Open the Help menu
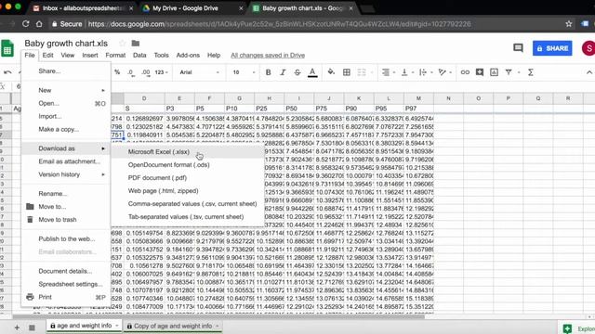 214,56
